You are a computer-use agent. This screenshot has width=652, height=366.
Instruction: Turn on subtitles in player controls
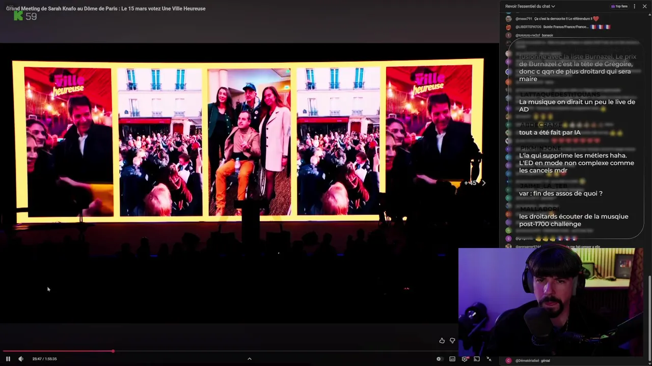click(452, 359)
